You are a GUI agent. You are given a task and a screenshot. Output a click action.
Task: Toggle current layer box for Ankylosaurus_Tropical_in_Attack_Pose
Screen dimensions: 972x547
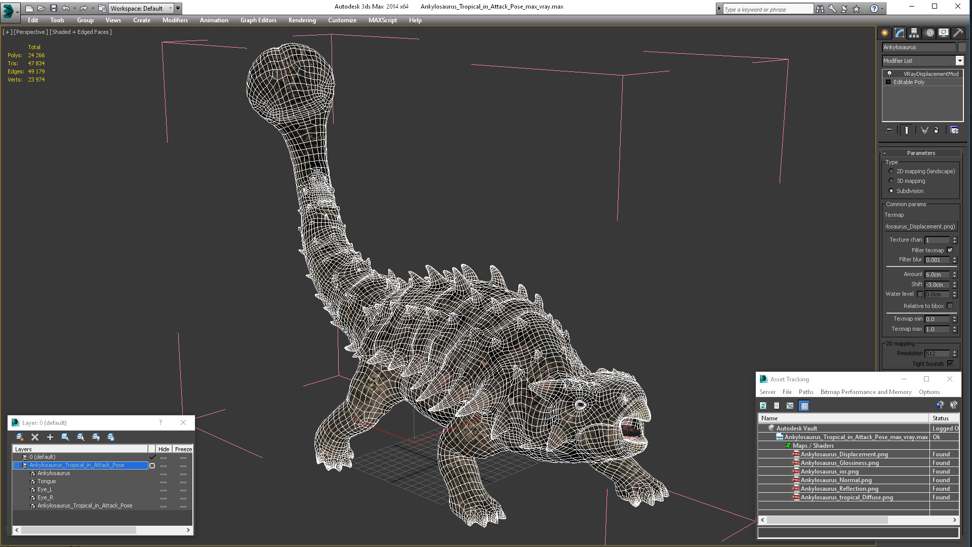pyautogui.click(x=152, y=465)
